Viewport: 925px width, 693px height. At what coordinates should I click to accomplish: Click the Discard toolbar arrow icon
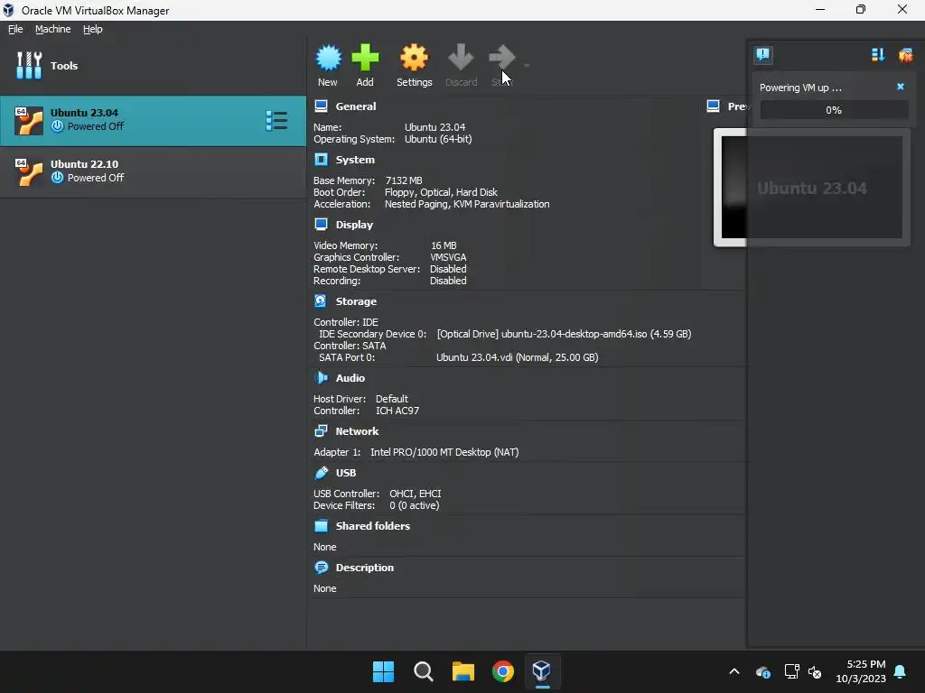pos(461,58)
